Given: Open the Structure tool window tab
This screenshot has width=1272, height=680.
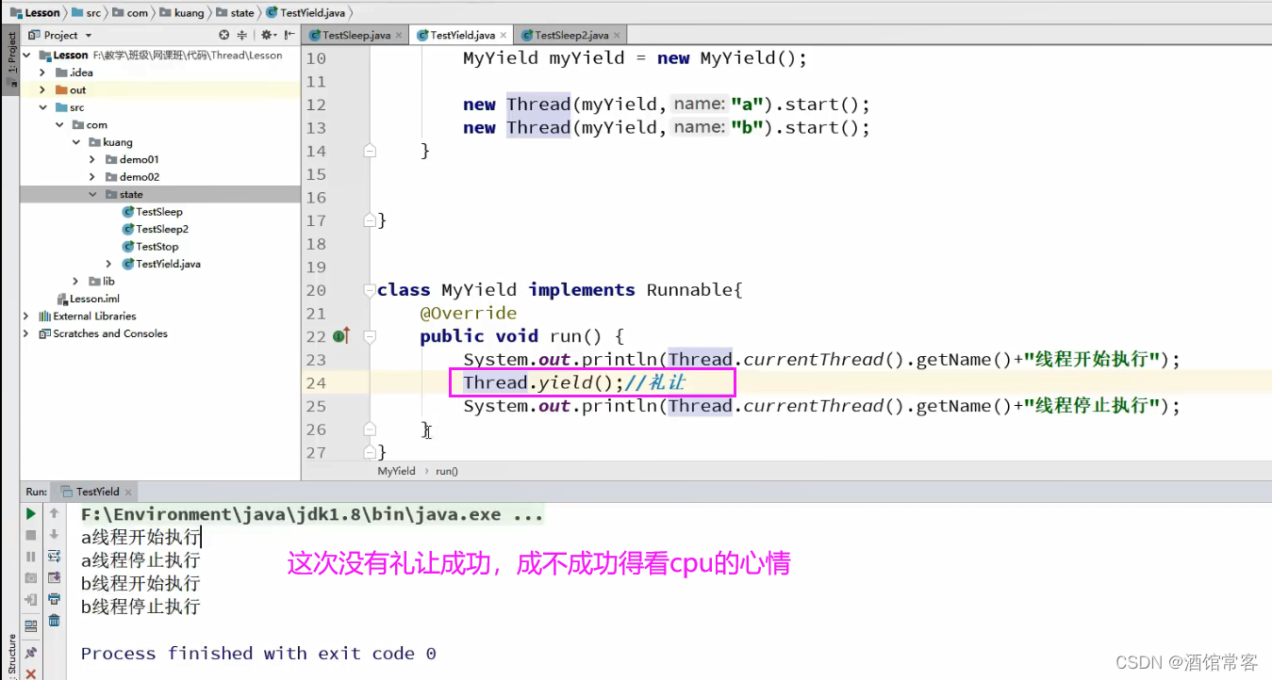Looking at the screenshot, I should (11, 654).
